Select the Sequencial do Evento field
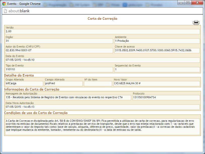This screenshot has width=205, height=154. click(157, 69)
